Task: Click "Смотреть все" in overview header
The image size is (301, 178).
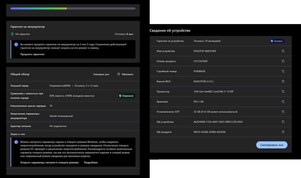Action: [x=101, y=74]
